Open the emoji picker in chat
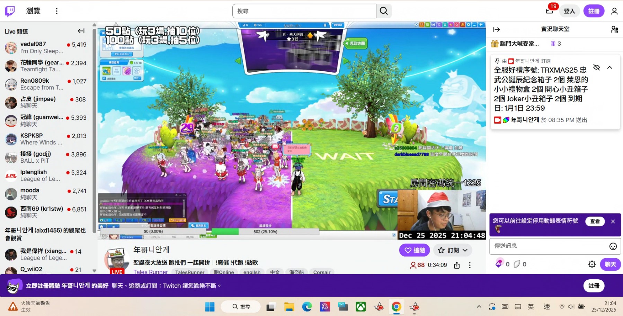The image size is (623, 316). point(613,246)
